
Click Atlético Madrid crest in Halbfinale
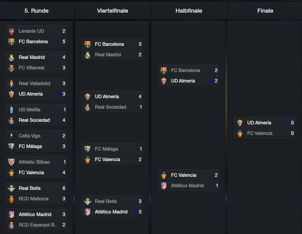tap(164, 186)
